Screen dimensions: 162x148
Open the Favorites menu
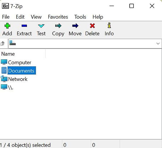click(x=58, y=17)
